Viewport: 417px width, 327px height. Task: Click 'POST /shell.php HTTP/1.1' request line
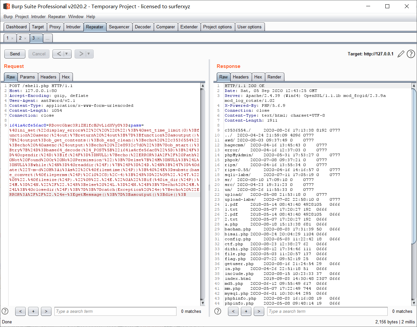[x=41, y=86]
